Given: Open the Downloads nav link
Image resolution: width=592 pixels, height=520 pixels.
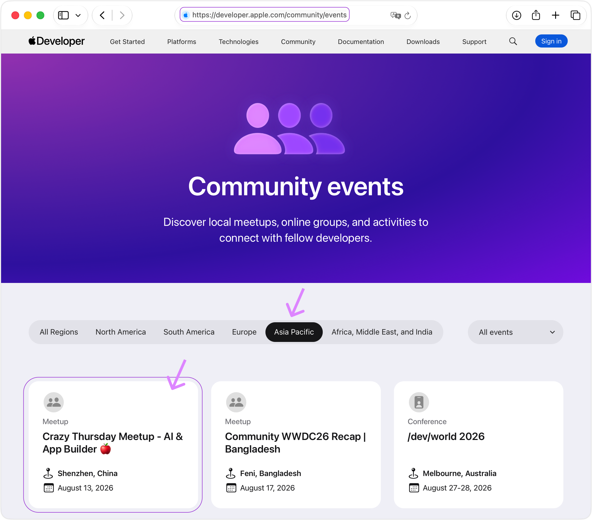Looking at the screenshot, I should [423, 42].
